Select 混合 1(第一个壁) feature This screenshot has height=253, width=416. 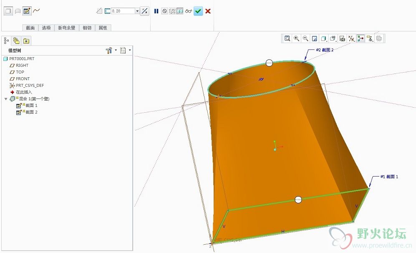30,99
